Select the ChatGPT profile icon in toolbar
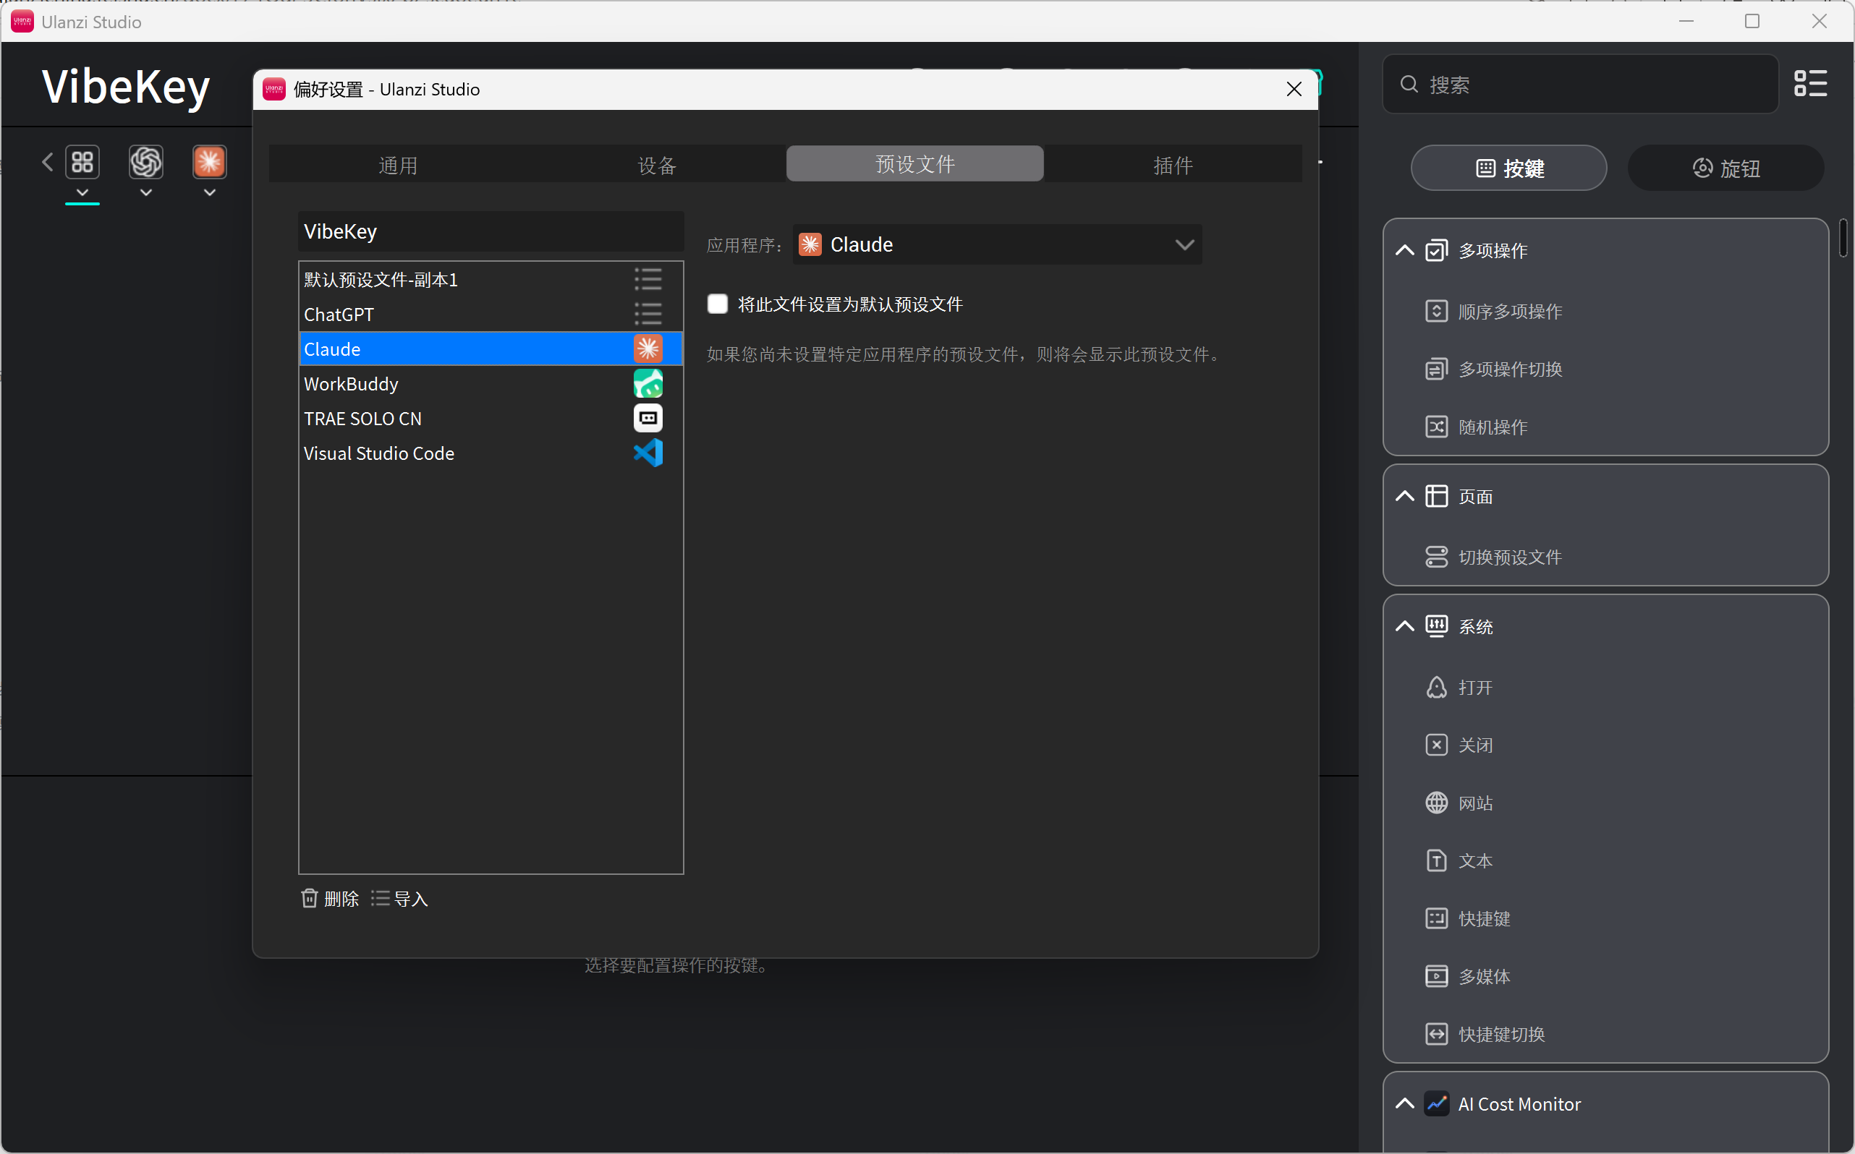 point(146,162)
